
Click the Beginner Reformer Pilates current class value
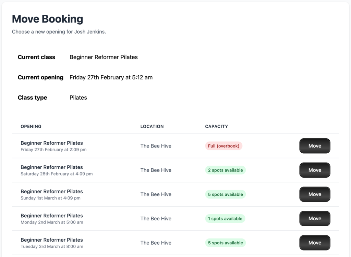pos(104,57)
